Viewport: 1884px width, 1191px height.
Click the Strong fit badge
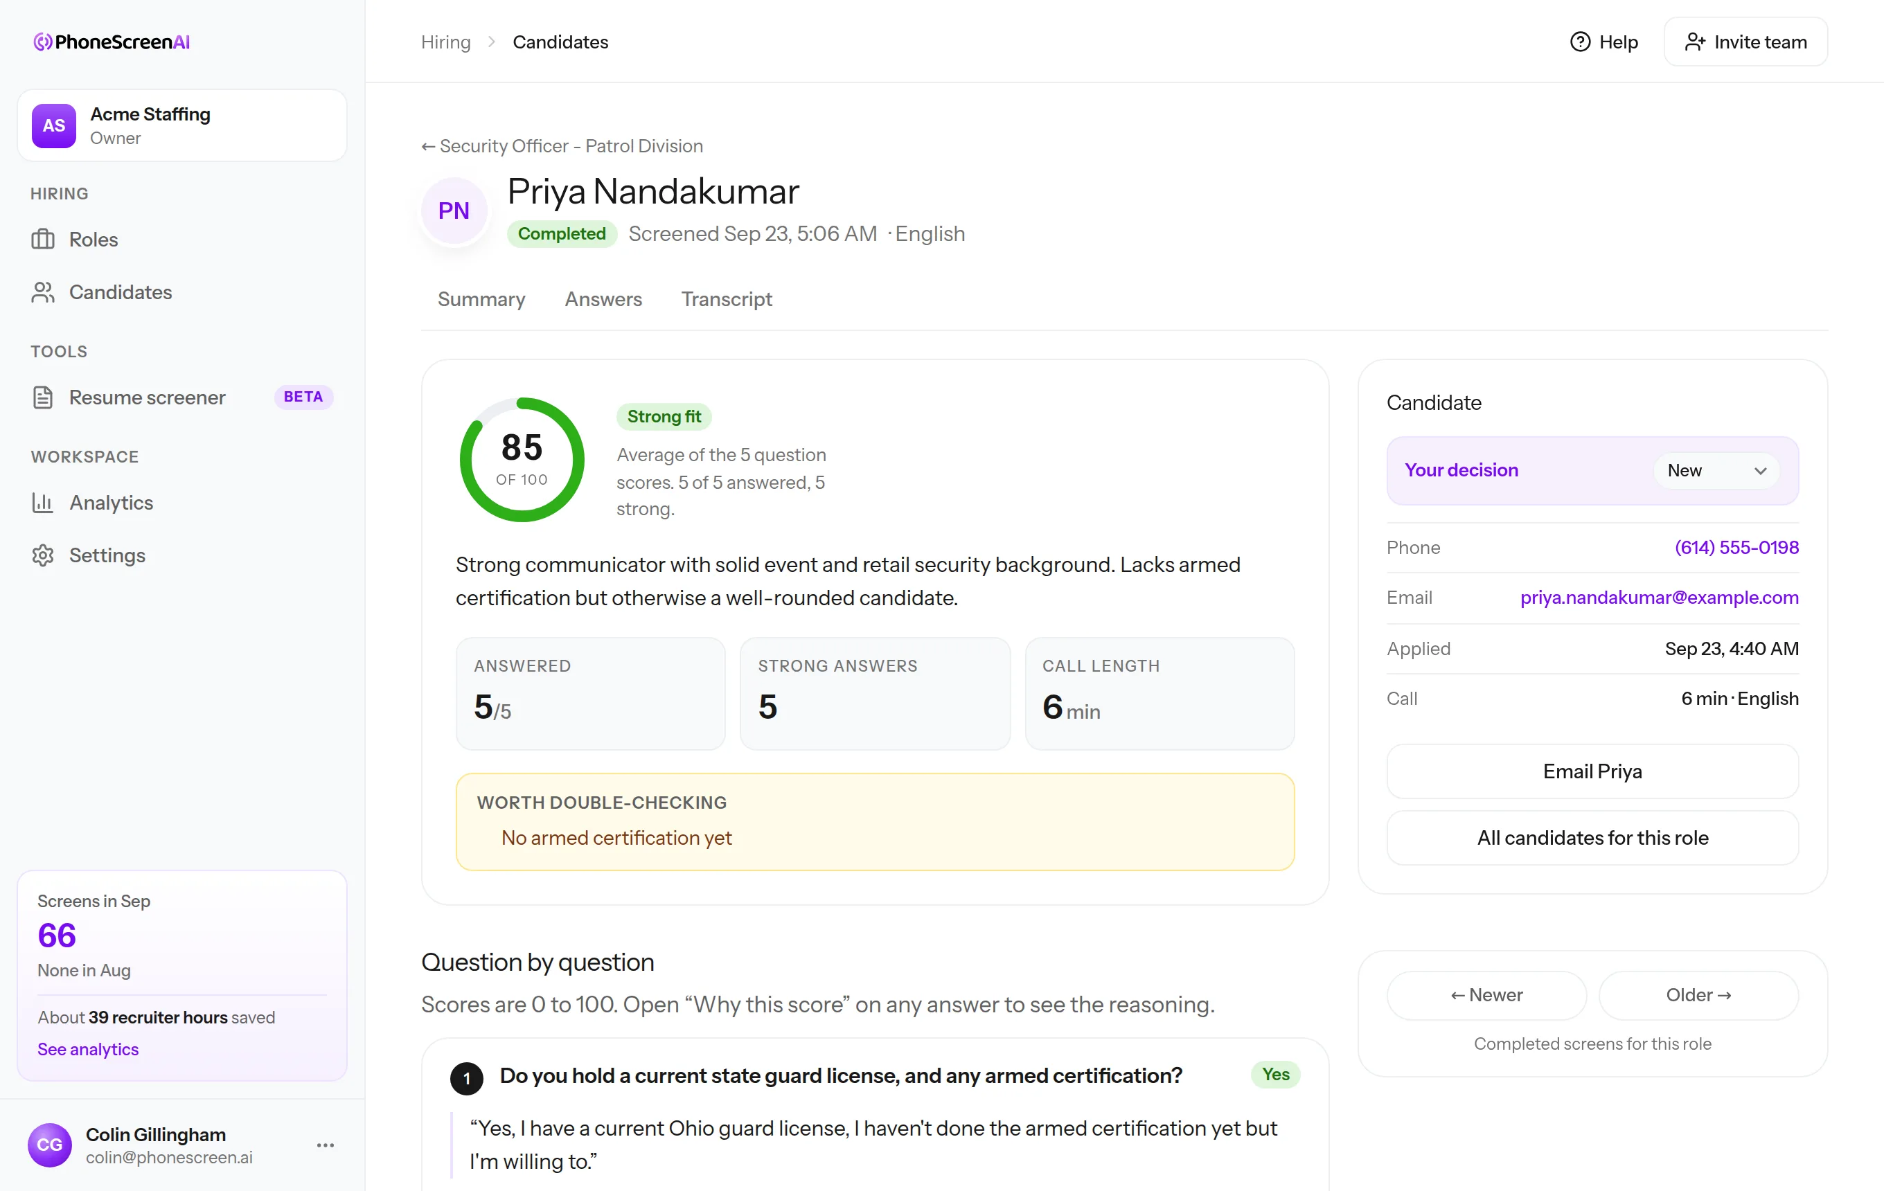[x=664, y=416]
